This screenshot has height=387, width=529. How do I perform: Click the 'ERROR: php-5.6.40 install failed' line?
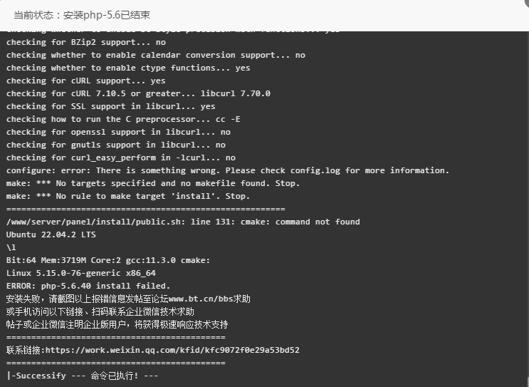(x=88, y=286)
